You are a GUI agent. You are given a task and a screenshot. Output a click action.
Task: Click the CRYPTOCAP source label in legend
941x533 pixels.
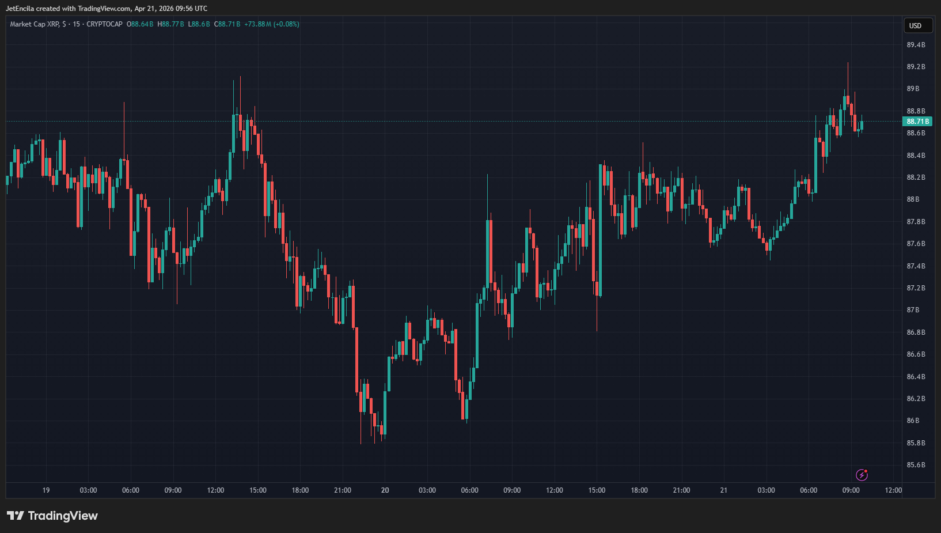pos(104,24)
